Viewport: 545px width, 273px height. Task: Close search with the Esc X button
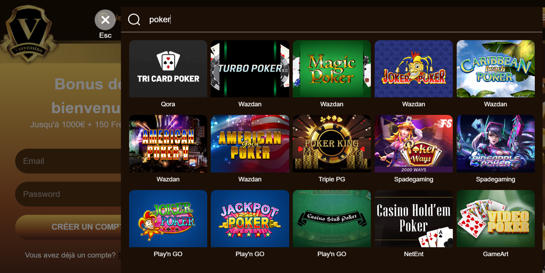(x=105, y=20)
